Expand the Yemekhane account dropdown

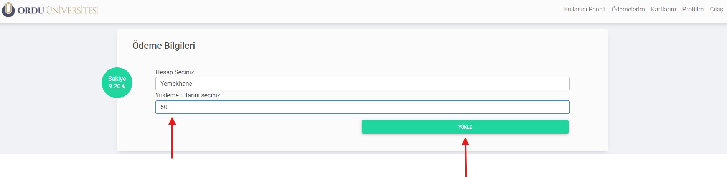tap(362, 84)
